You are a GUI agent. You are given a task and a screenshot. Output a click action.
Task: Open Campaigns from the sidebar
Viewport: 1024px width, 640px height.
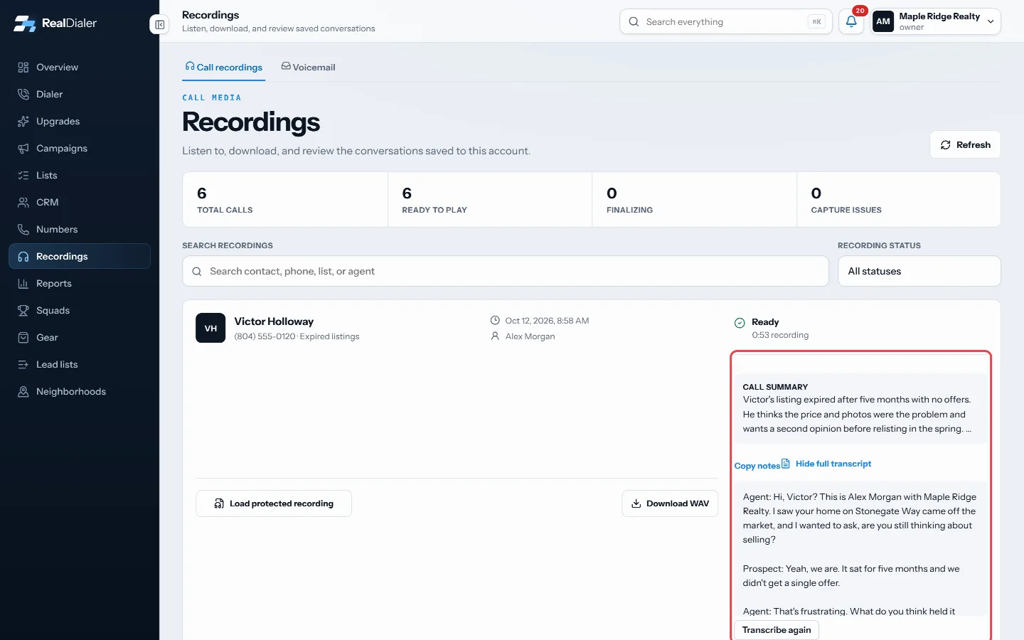[80, 149]
